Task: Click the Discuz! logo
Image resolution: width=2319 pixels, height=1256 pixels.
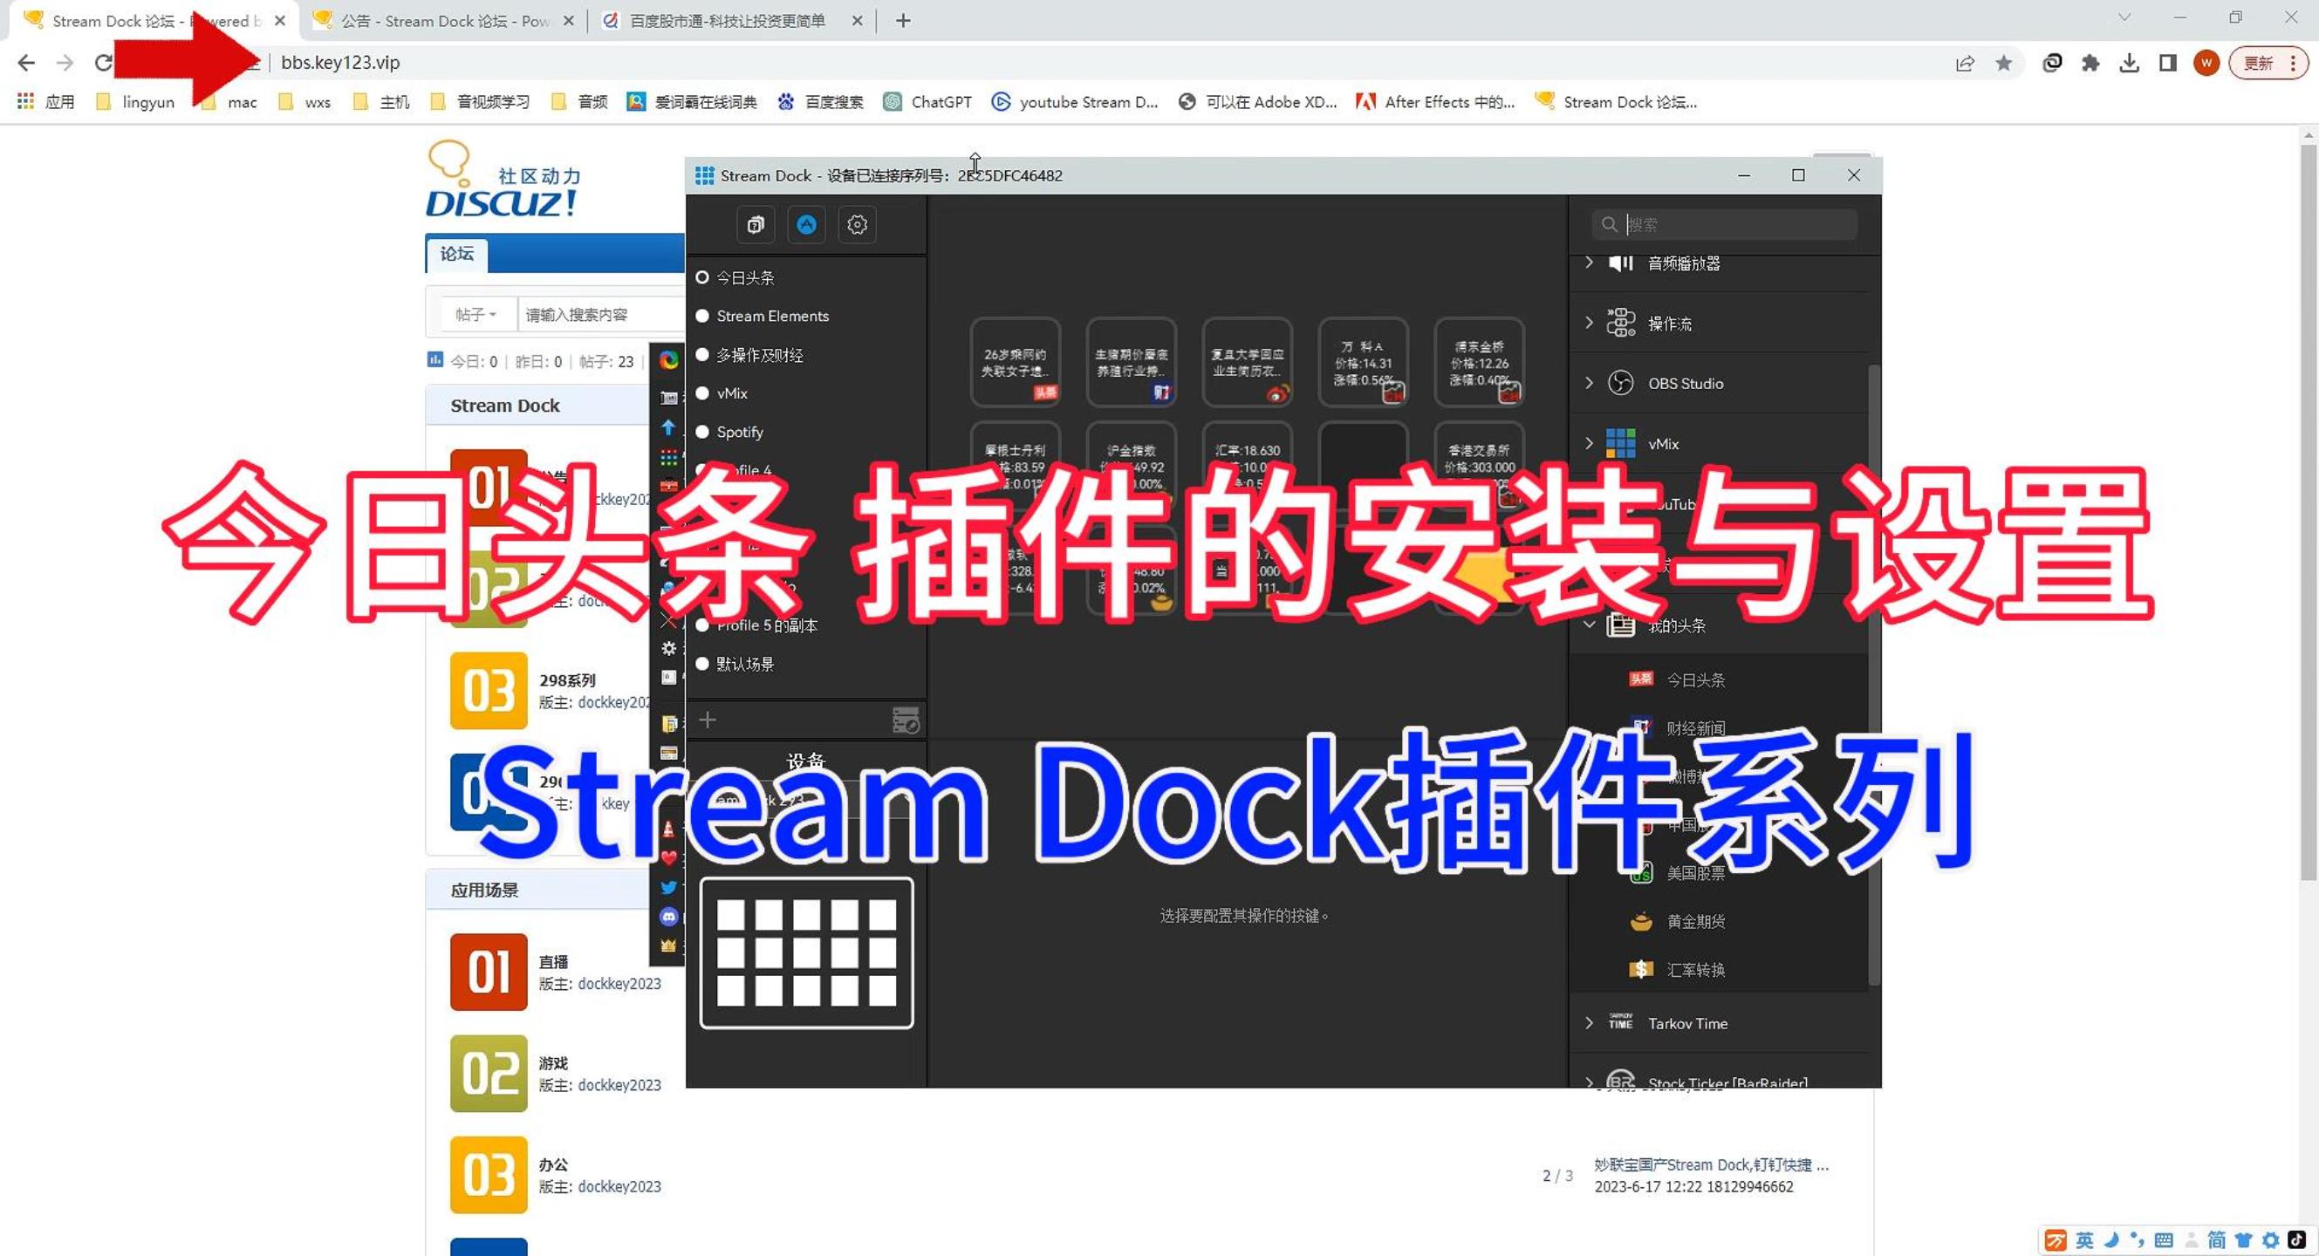Action: [x=504, y=179]
